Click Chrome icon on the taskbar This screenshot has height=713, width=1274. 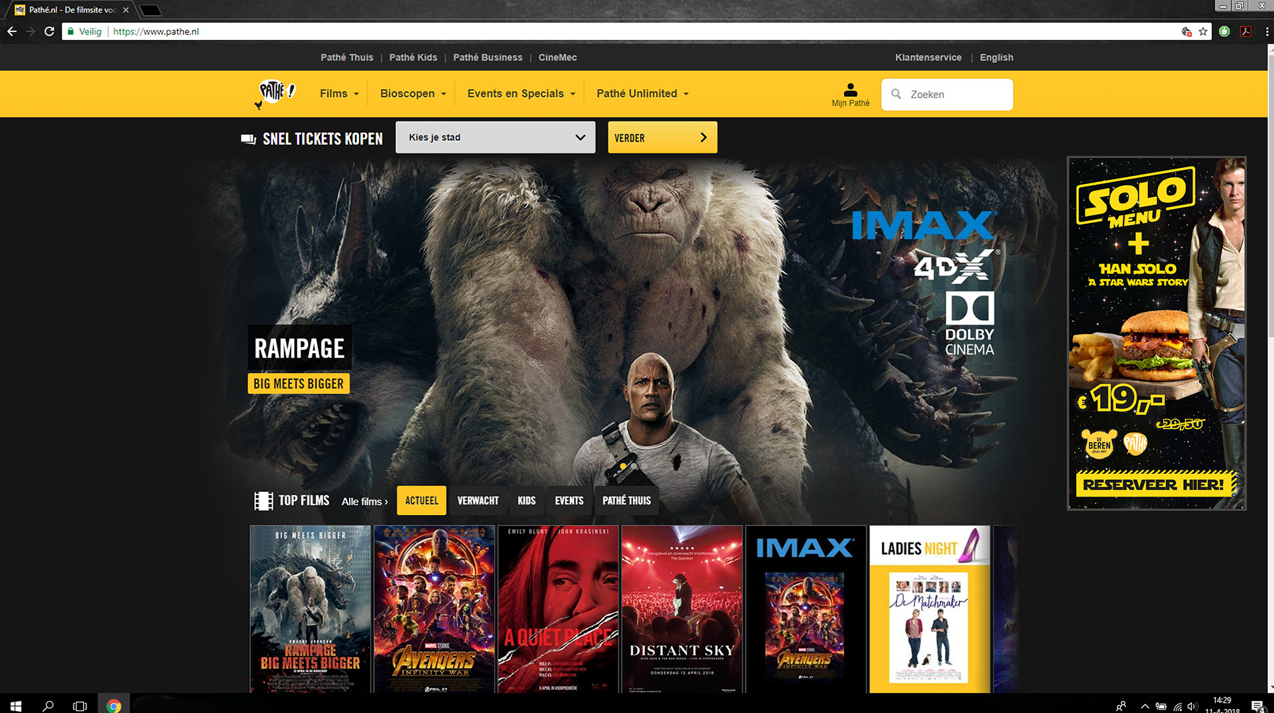[x=113, y=705]
